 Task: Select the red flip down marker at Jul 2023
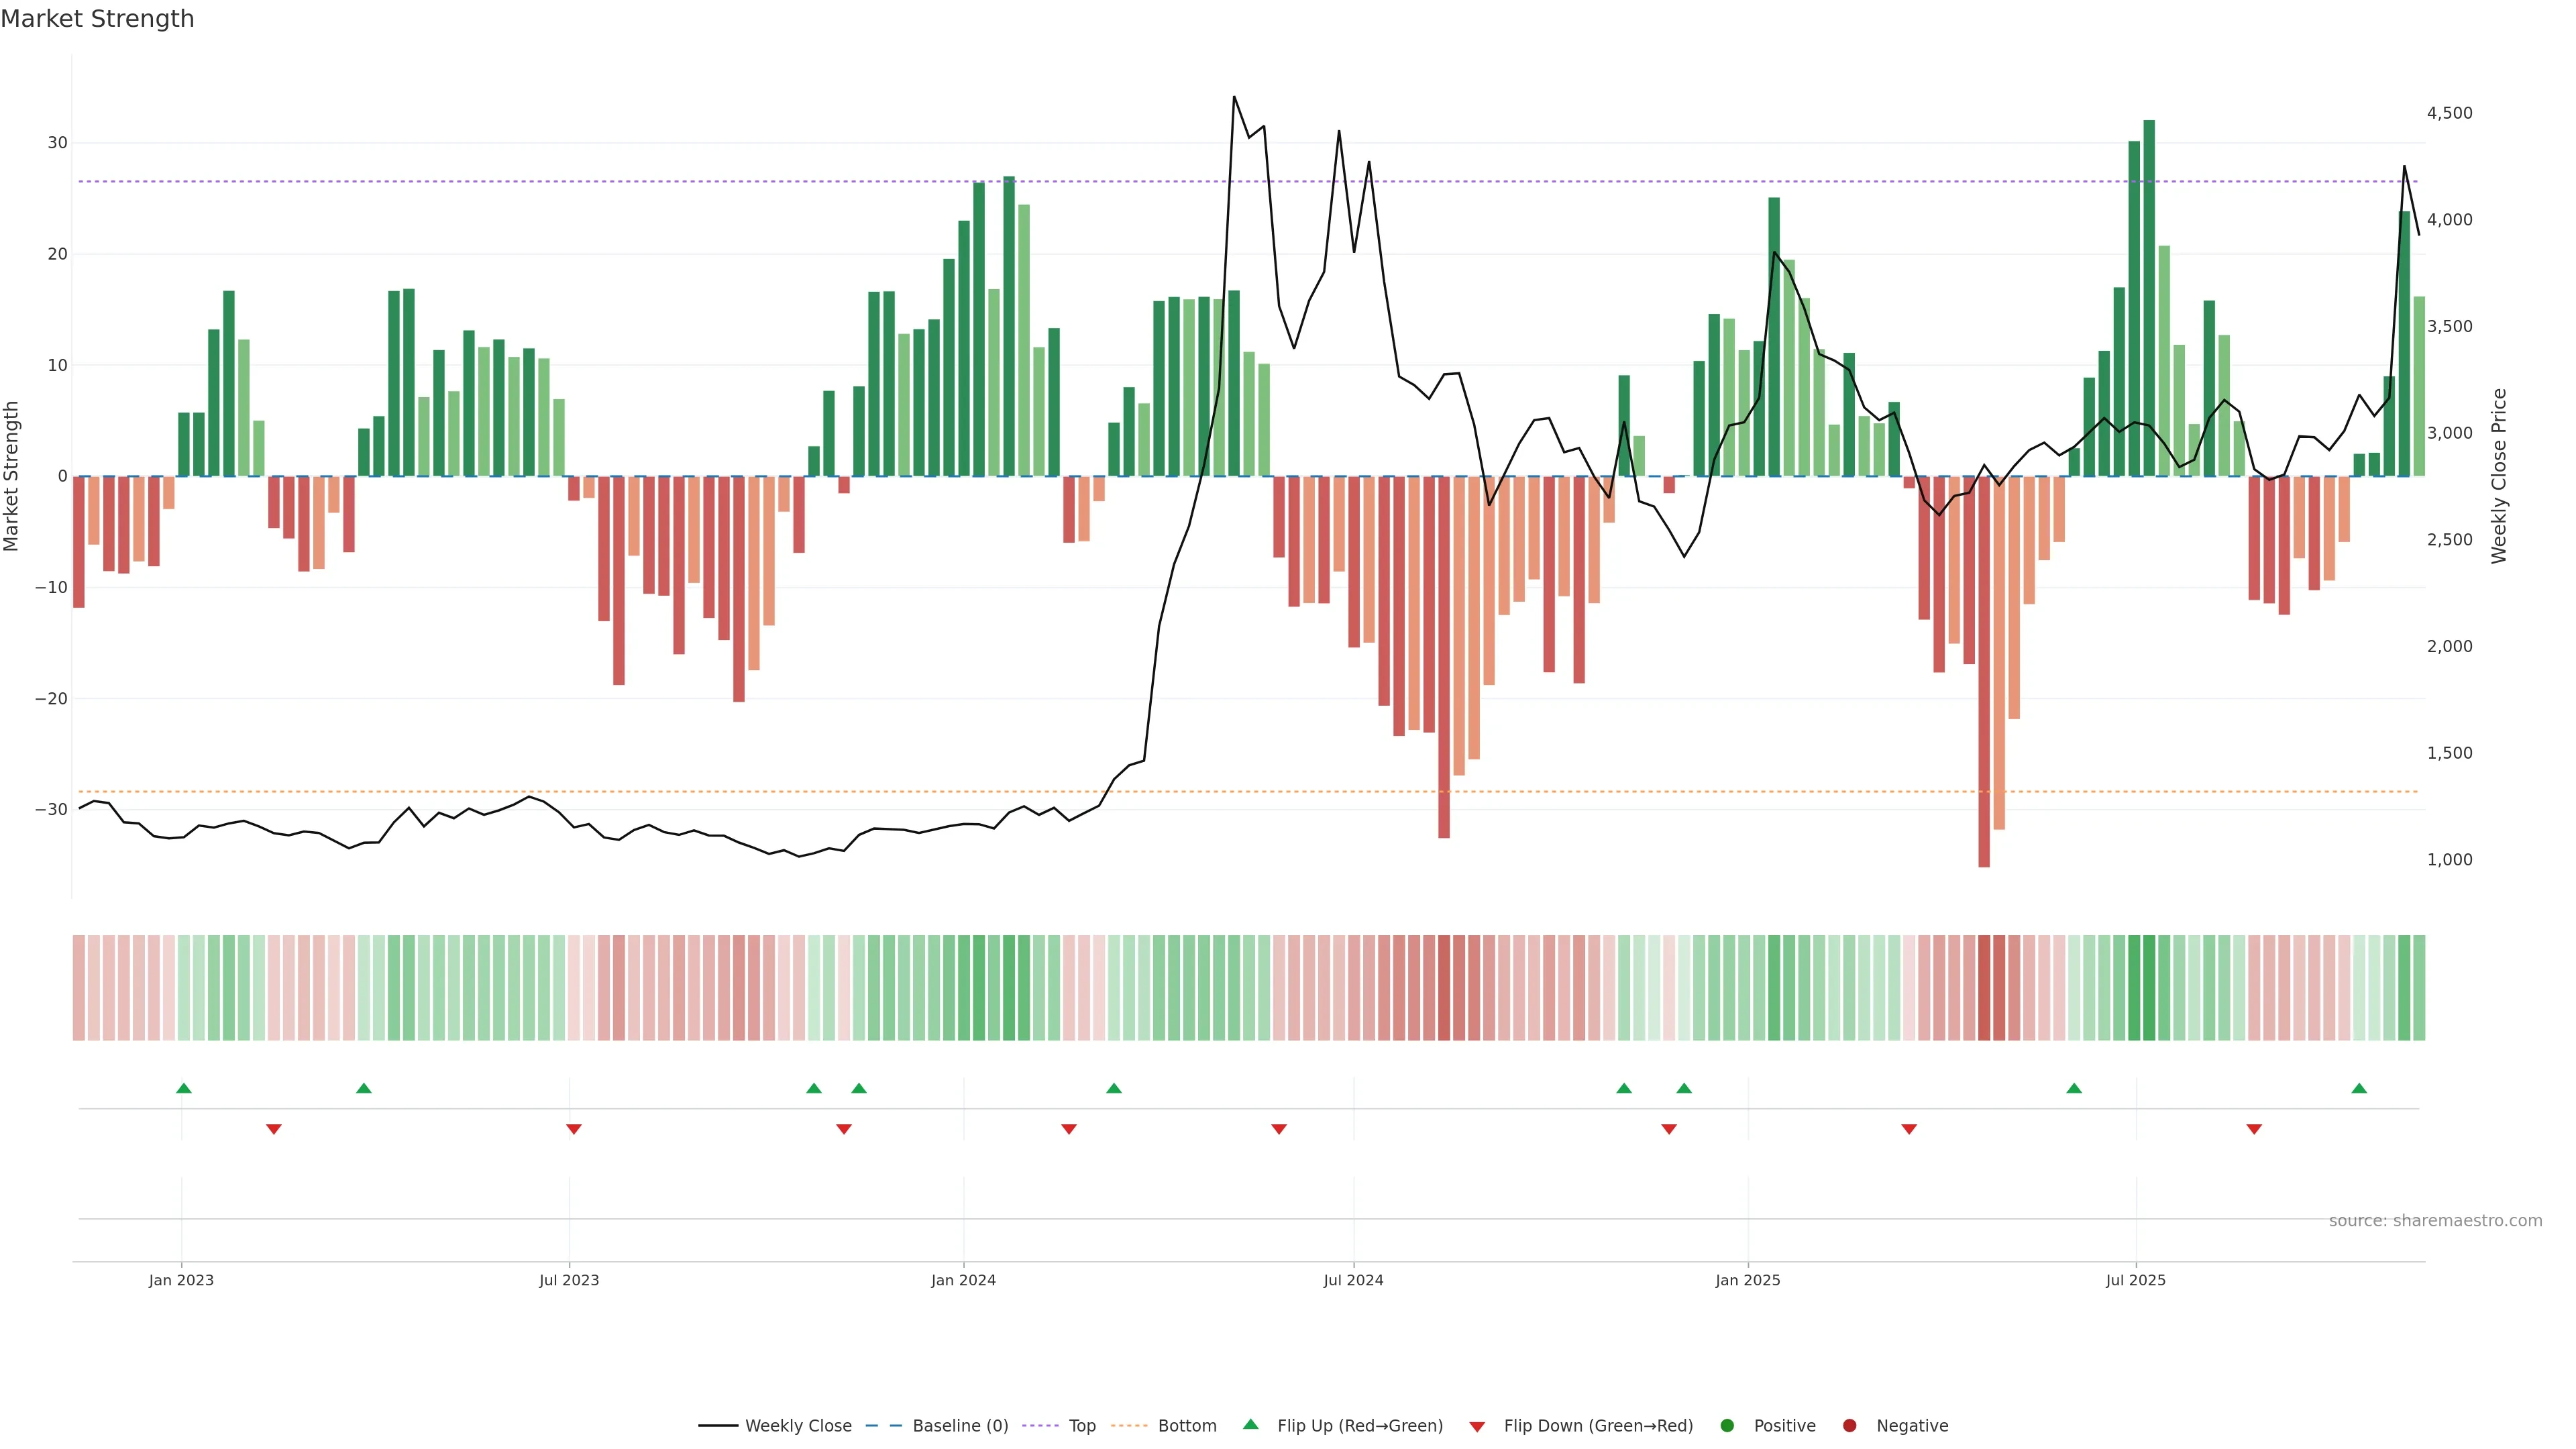tap(574, 1129)
